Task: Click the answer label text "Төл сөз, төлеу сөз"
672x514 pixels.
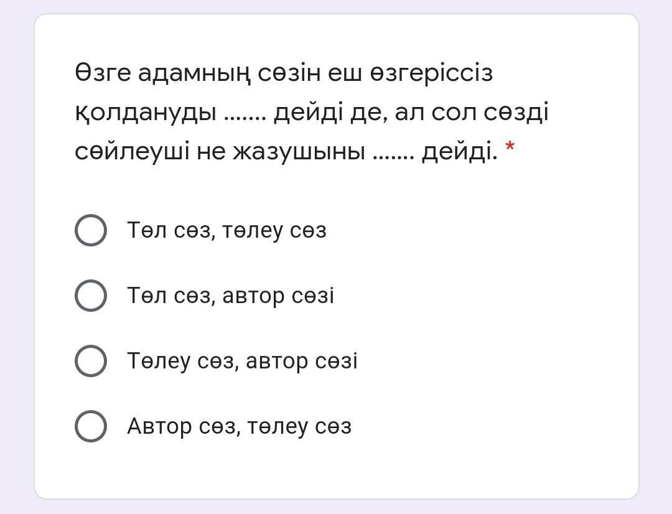Action: point(226,230)
